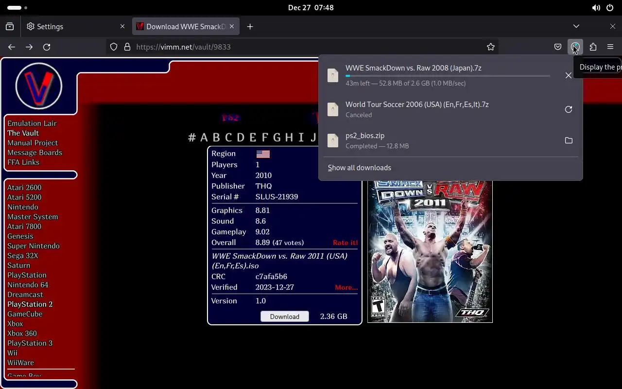Click the Download button for 2.36 GB ISO
This screenshot has height=389, width=622.
pos(284,317)
